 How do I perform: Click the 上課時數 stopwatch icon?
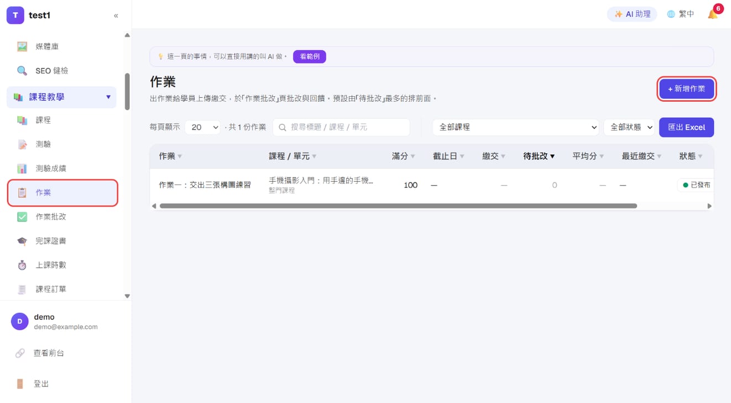coord(22,265)
